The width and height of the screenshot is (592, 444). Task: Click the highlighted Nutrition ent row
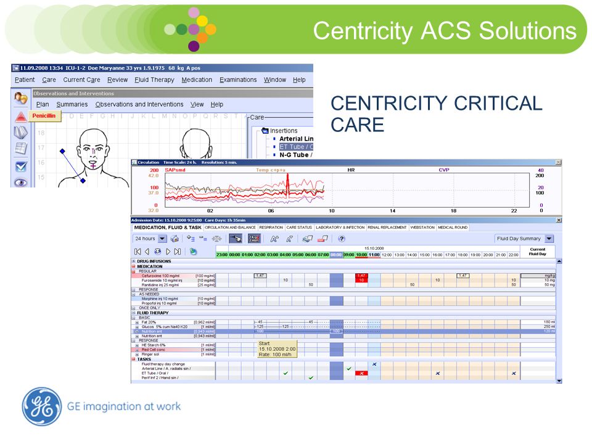(x=343, y=332)
